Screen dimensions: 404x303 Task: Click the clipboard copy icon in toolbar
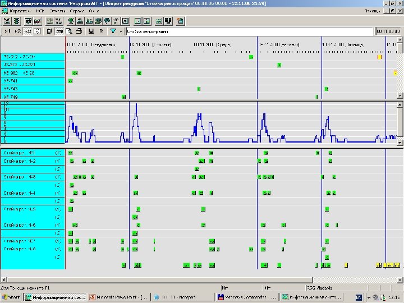pyautogui.click(x=50, y=31)
